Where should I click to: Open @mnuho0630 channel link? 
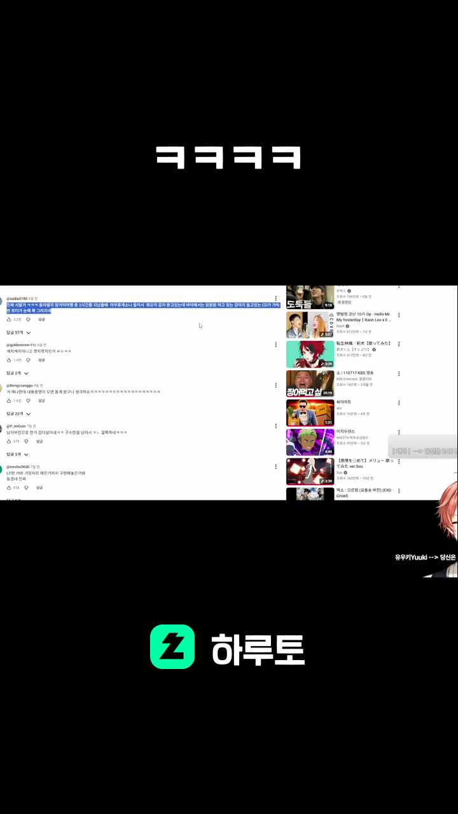tap(18, 467)
